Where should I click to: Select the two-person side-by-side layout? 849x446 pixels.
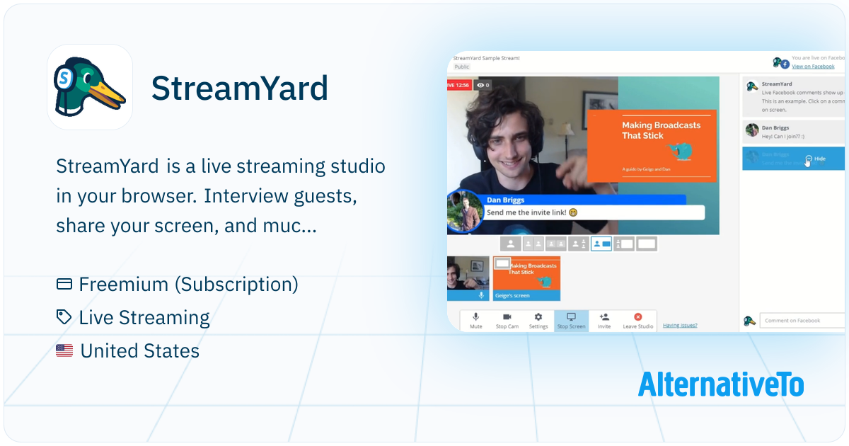[533, 244]
